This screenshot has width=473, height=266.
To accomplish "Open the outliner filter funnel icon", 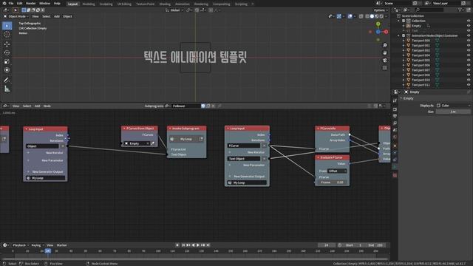I will (460, 10).
